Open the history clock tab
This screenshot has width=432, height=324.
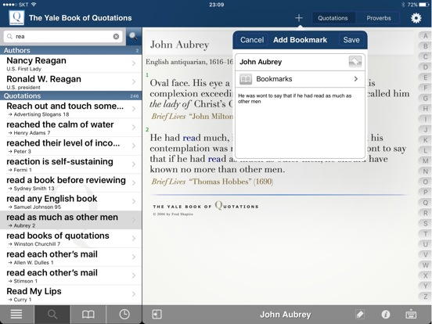(x=124, y=314)
